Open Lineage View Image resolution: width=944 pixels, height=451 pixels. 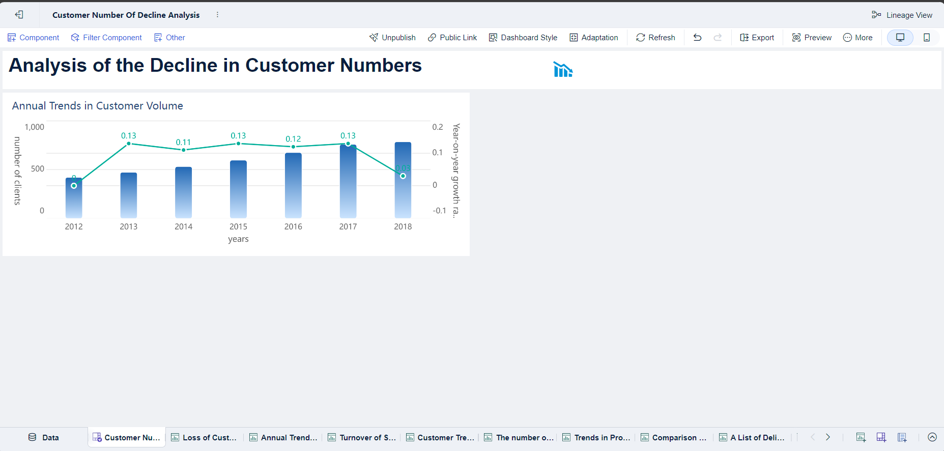902,15
